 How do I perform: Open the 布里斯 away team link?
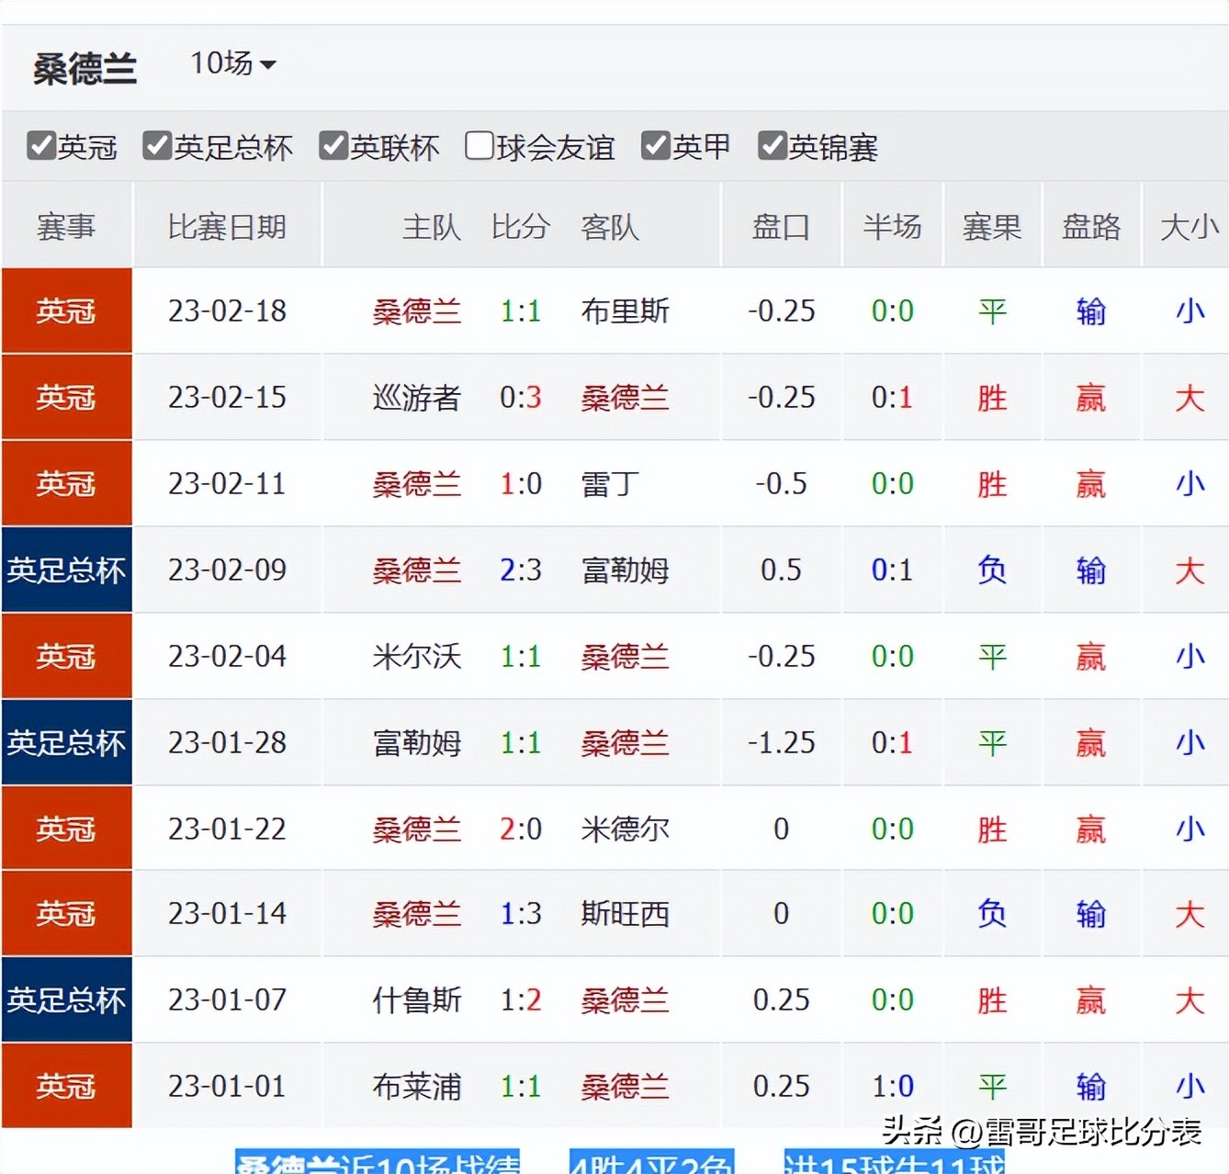click(x=624, y=311)
